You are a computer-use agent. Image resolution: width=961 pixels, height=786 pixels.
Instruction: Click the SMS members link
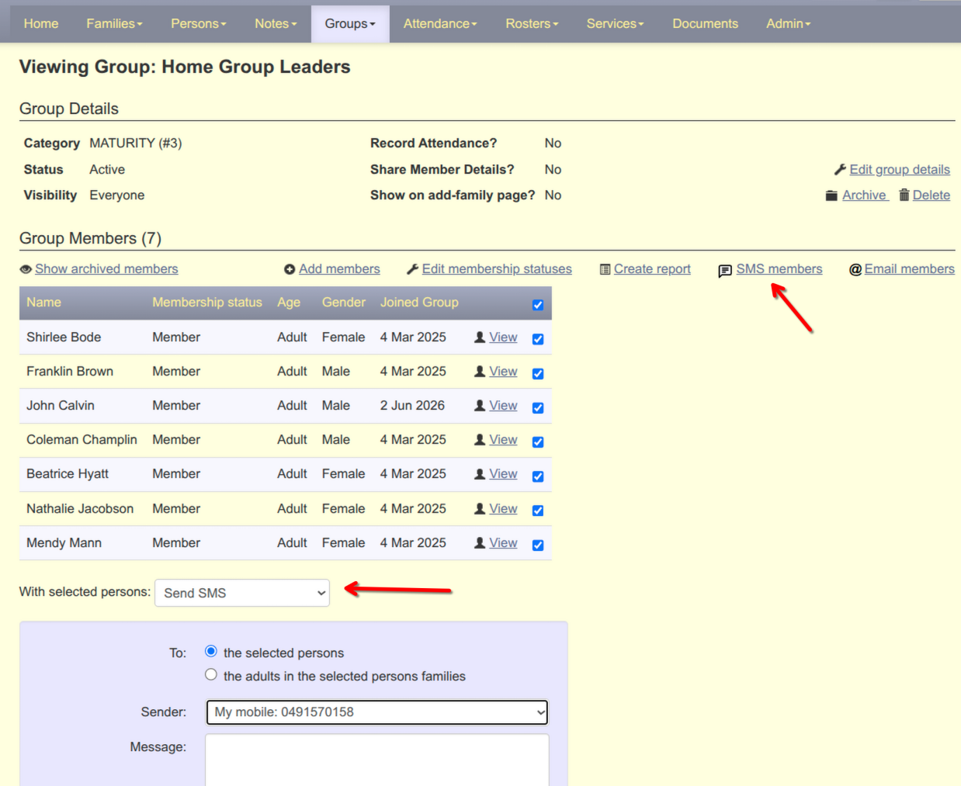(779, 269)
